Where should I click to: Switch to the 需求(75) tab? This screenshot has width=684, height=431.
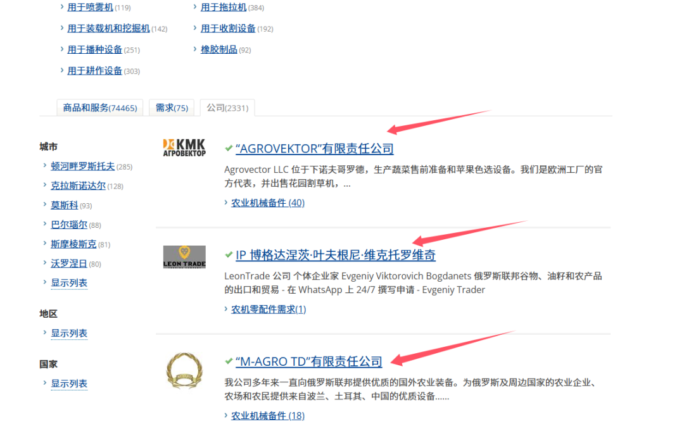point(172,108)
